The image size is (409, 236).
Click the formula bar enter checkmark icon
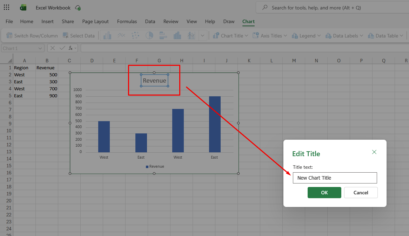62,48
